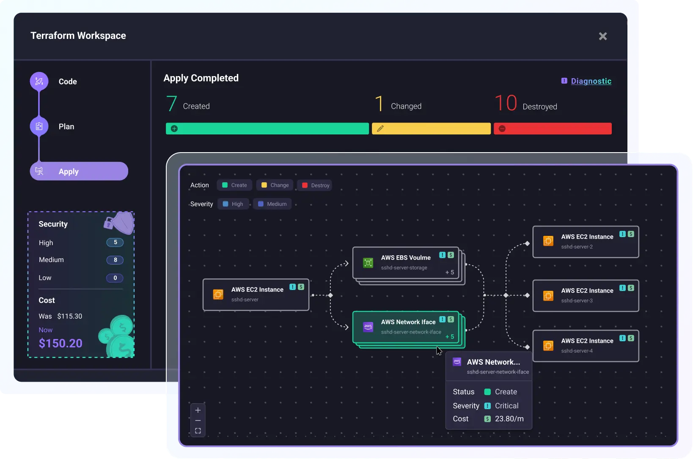Click the tooltip AWS Network icon
Image resolution: width=693 pixels, height=459 pixels.
(x=457, y=362)
